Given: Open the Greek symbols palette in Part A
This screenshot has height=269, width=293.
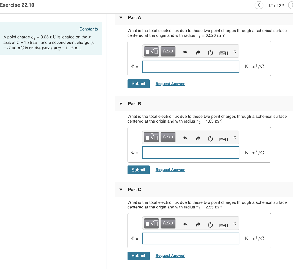Looking at the screenshot, I should [x=168, y=51].
